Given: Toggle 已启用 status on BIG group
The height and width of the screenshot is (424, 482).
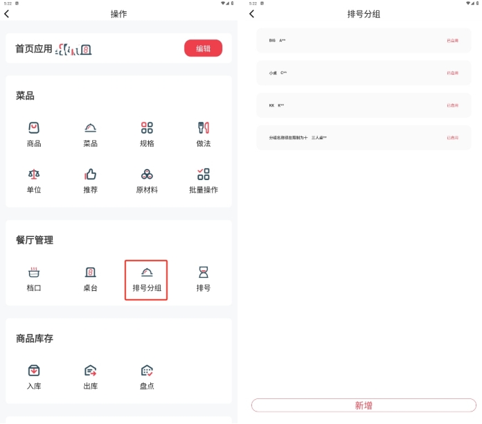Looking at the screenshot, I should [452, 41].
